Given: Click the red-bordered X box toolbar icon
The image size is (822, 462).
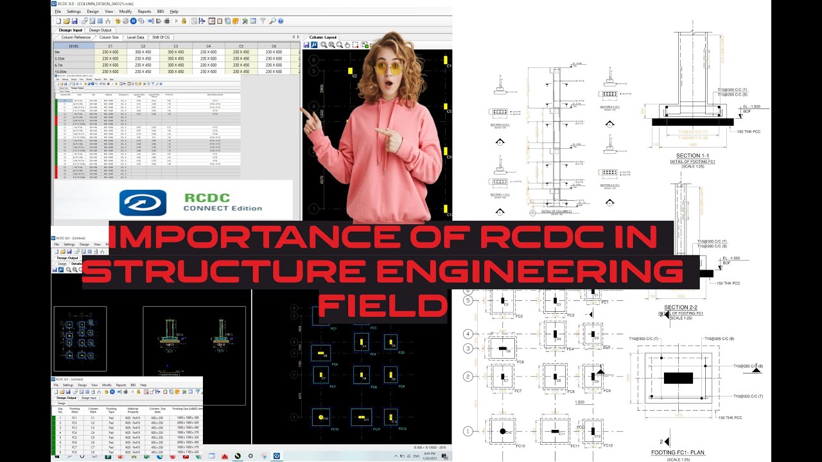Looking at the screenshot, I should pos(212,21).
